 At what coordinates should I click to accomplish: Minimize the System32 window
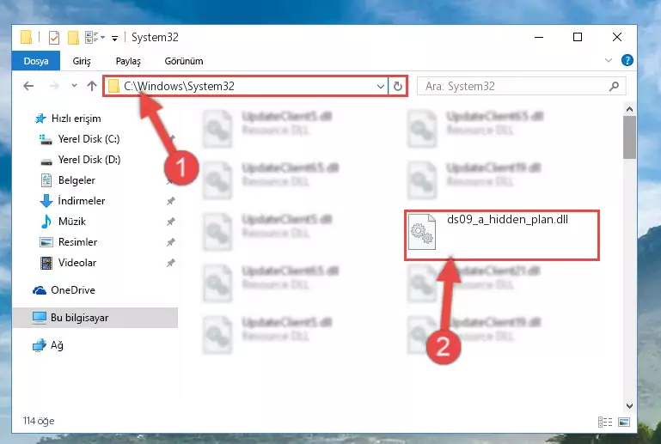[539, 37]
